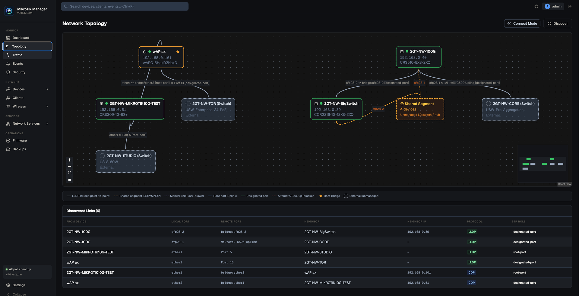Click the root bridge star on wAP ax

178,52
